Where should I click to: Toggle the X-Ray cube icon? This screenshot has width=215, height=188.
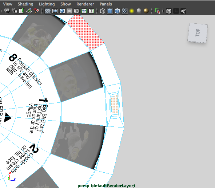click(169, 11)
